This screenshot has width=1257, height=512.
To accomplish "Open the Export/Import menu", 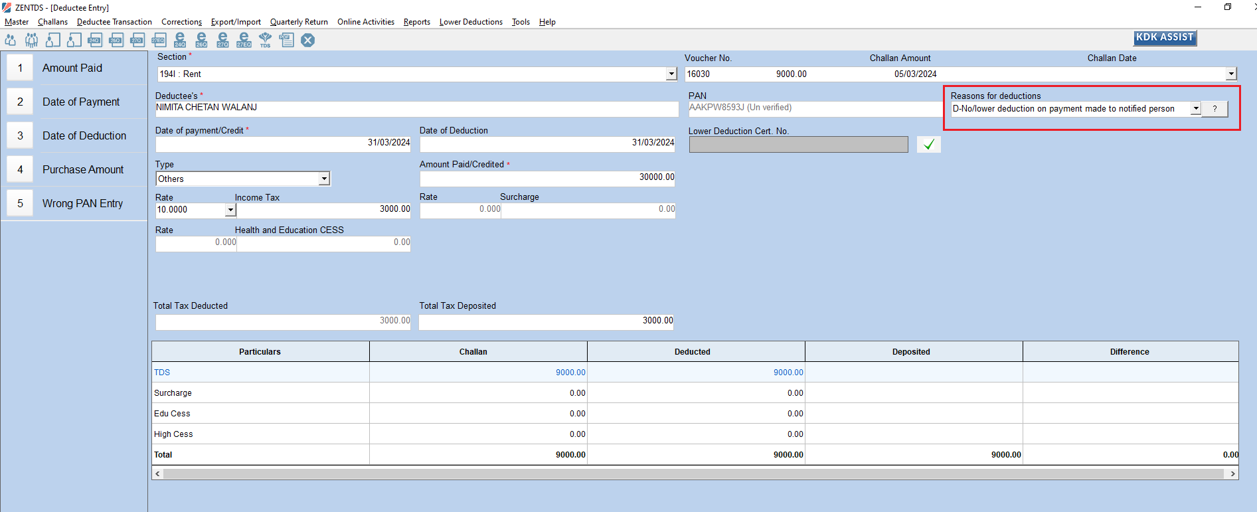I will pos(236,22).
